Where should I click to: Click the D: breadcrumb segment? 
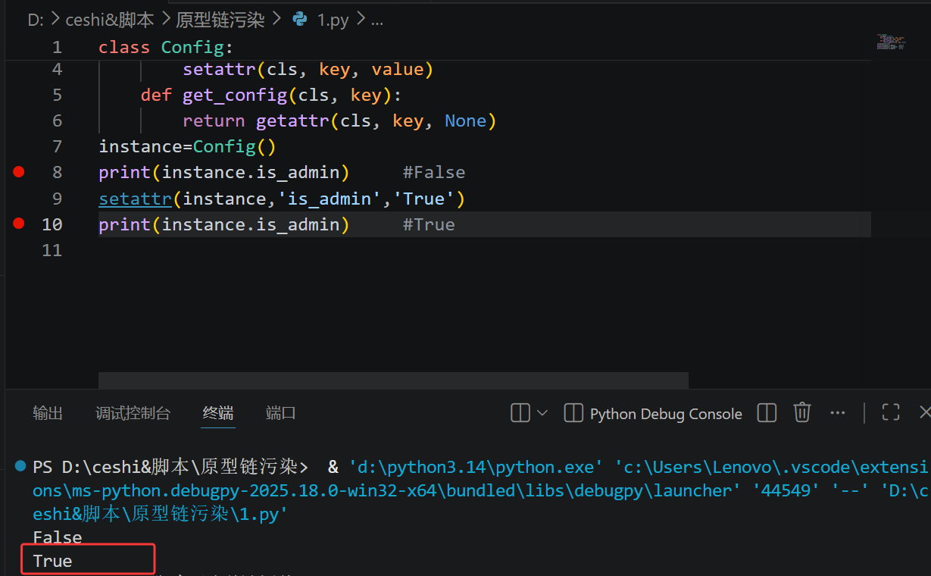36,20
